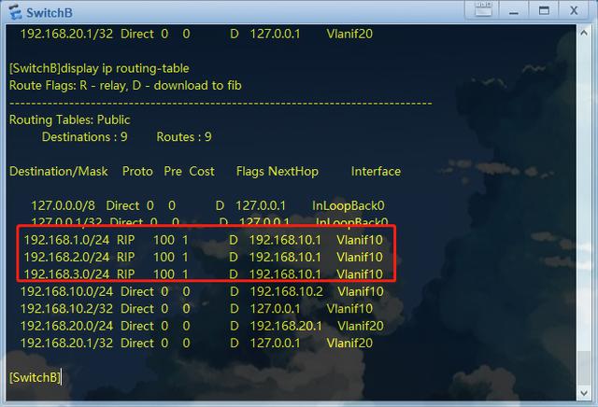Minimize the SwitchB window
This screenshot has width=598, height=407.
pos(514,10)
